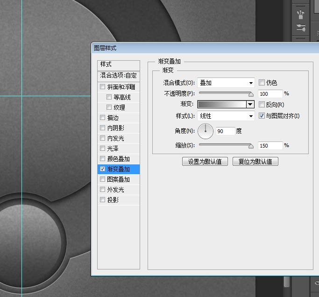Click the 设置为默认值 button
This screenshot has height=297, width=319.
[205, 162]
